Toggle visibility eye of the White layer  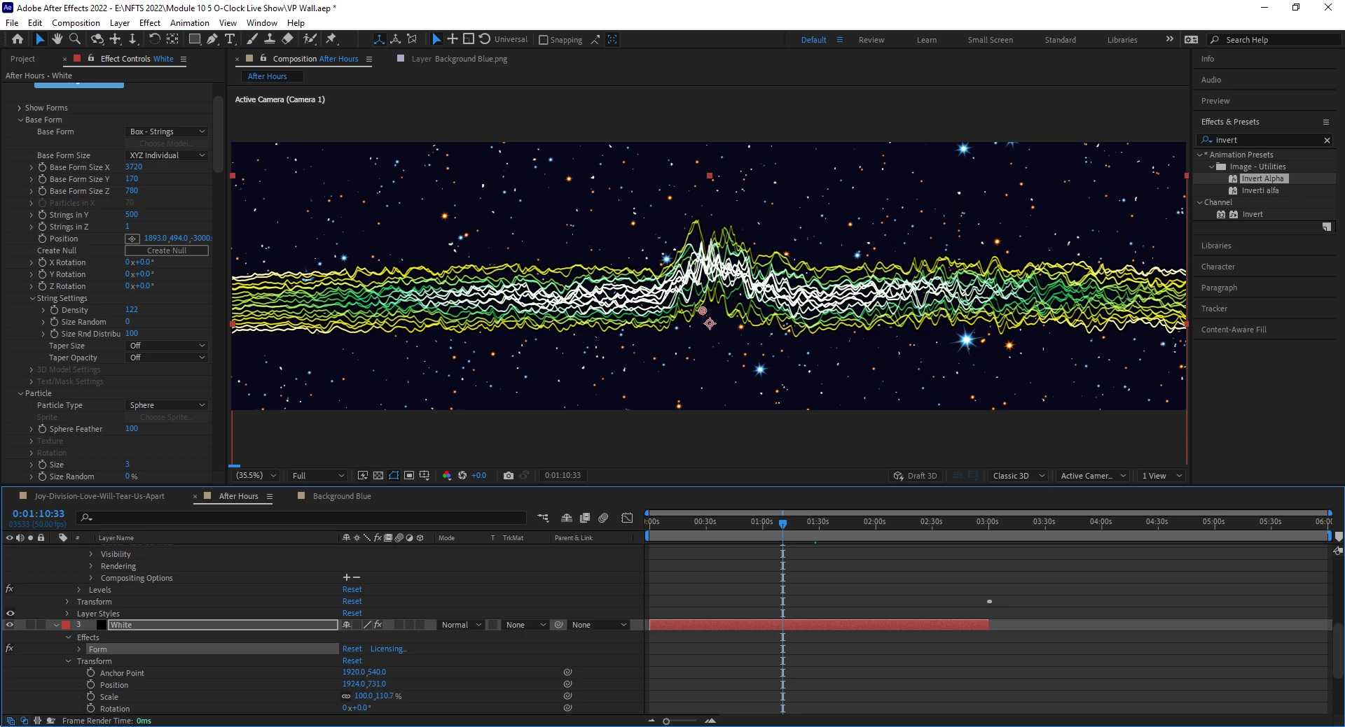point(10,625)
